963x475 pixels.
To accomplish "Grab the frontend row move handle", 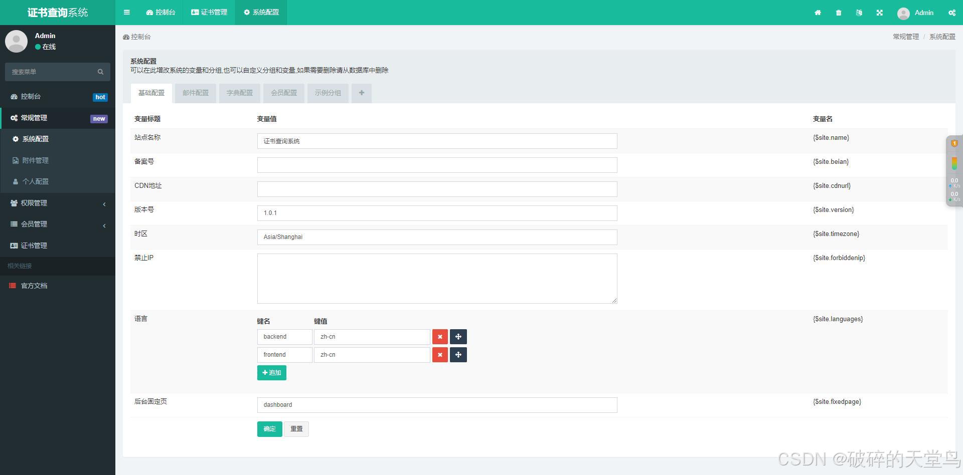I will [x=458, y=355].
